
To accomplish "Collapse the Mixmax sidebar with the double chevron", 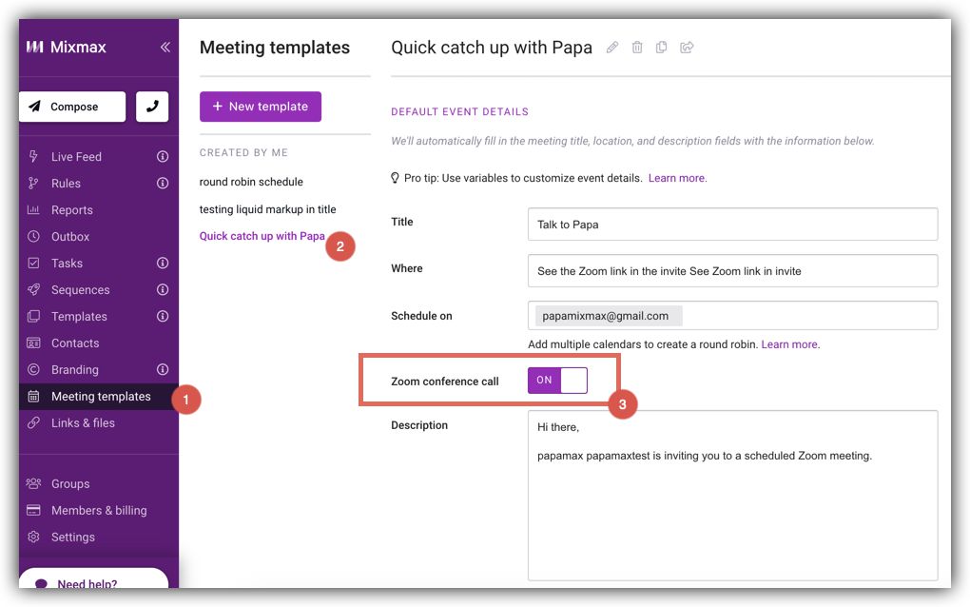I will point(165,47).
